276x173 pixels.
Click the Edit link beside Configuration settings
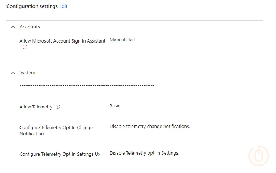[63, 6]
